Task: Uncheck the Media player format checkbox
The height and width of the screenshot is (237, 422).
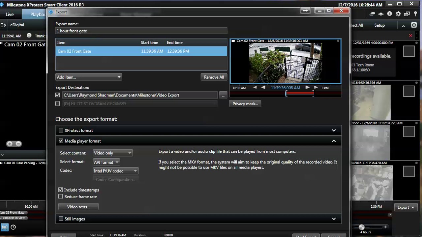Action: click(x=61, y=141)
